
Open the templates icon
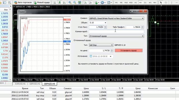[109, 2]
